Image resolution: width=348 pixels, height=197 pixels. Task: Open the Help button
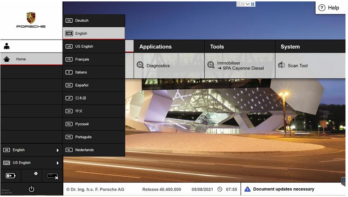[330, 8]
